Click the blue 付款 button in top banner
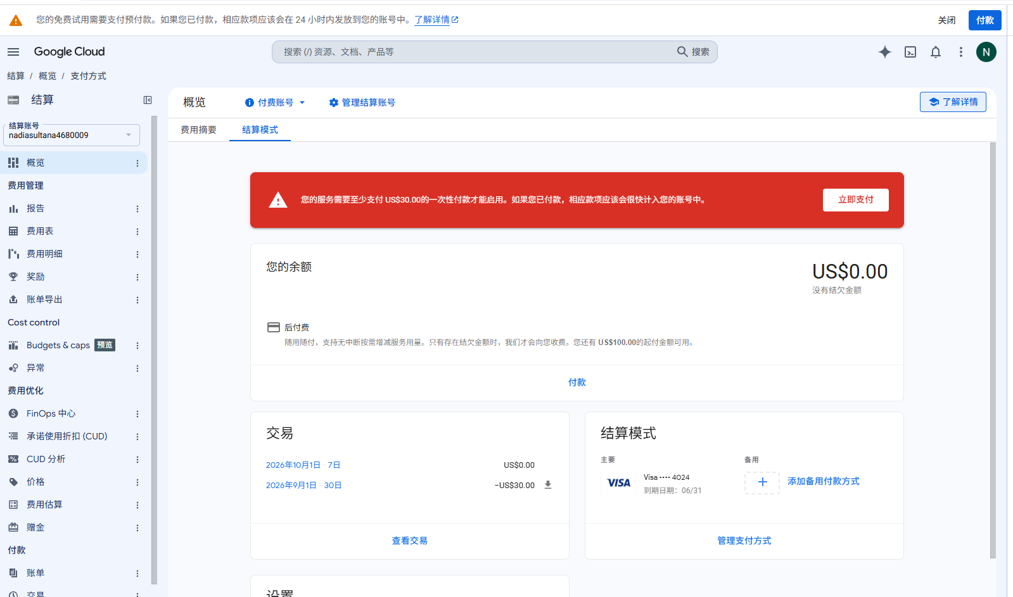1013x597 pixels. (984, 20)
